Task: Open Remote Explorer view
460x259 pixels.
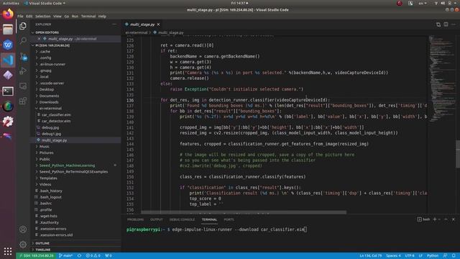Action: 23,86
